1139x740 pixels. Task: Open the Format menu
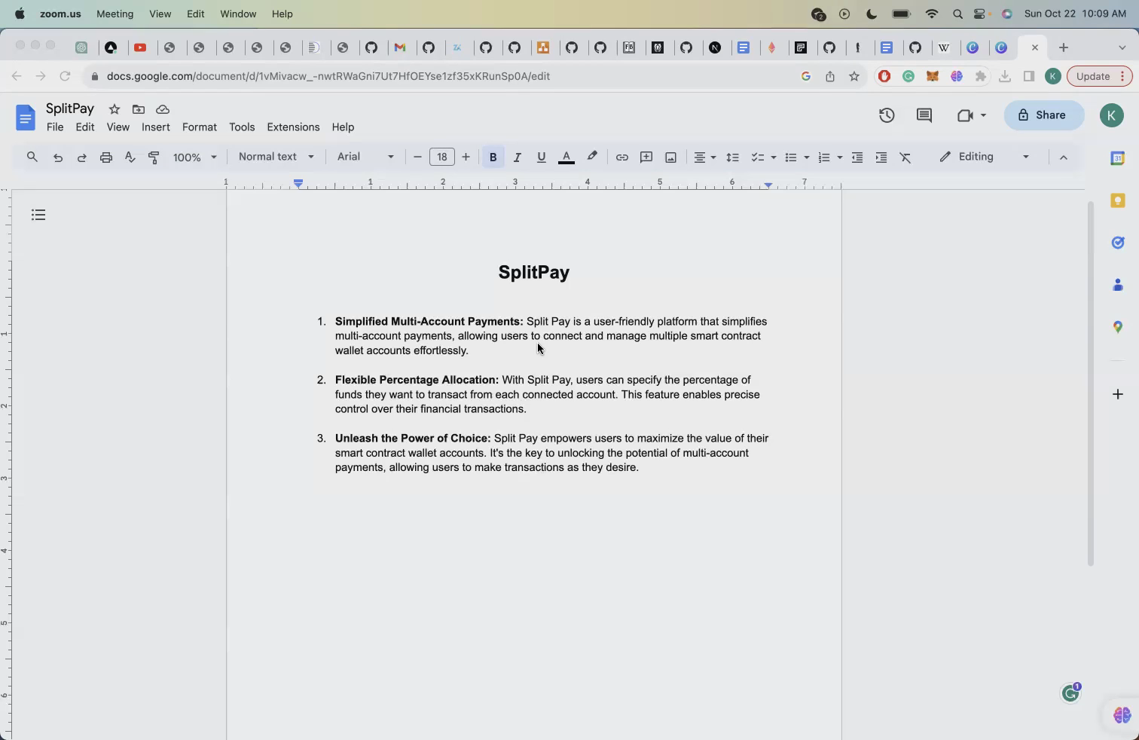click(200, 127)
